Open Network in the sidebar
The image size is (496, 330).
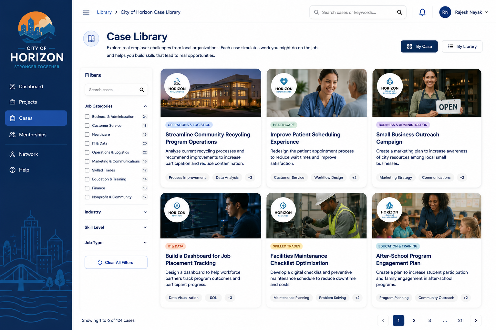(36, 154)
